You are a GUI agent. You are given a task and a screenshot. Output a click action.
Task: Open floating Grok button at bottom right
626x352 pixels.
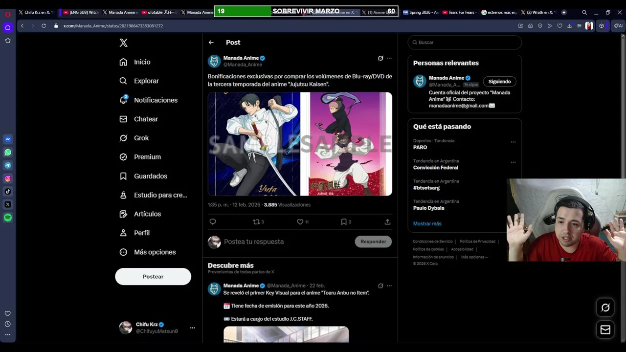(x=605, y=308)
